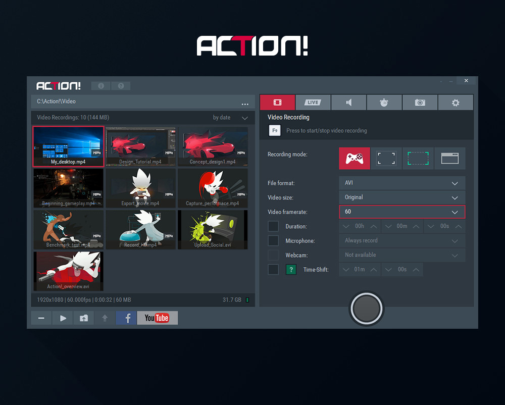Click the F9 hotkey button
Screen dimensions: 505x405
(275, 130)
